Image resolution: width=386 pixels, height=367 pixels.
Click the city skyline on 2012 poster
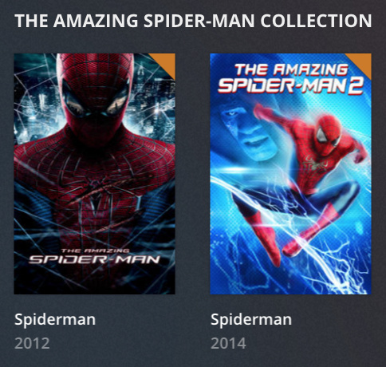154,112
